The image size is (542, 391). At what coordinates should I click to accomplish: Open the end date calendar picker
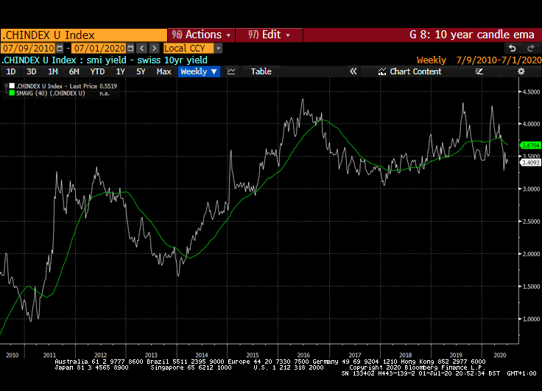click(130, 48)
